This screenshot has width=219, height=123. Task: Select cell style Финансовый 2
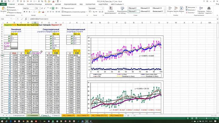coord(158,11)
